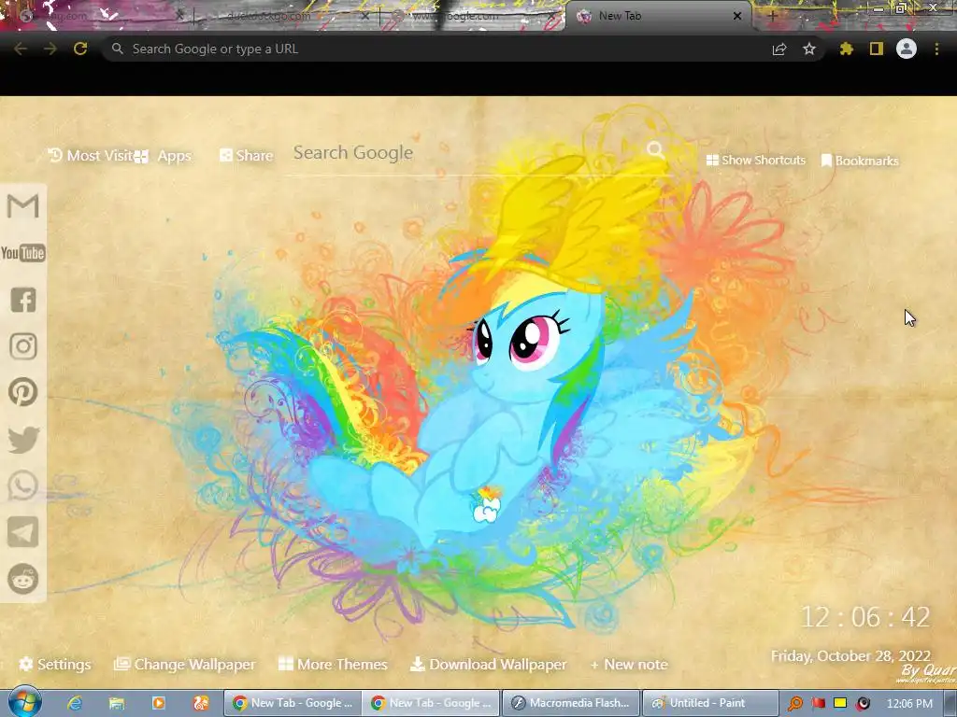
Task: Open the Gmail sidebar icon
Action: pos(23,205)
